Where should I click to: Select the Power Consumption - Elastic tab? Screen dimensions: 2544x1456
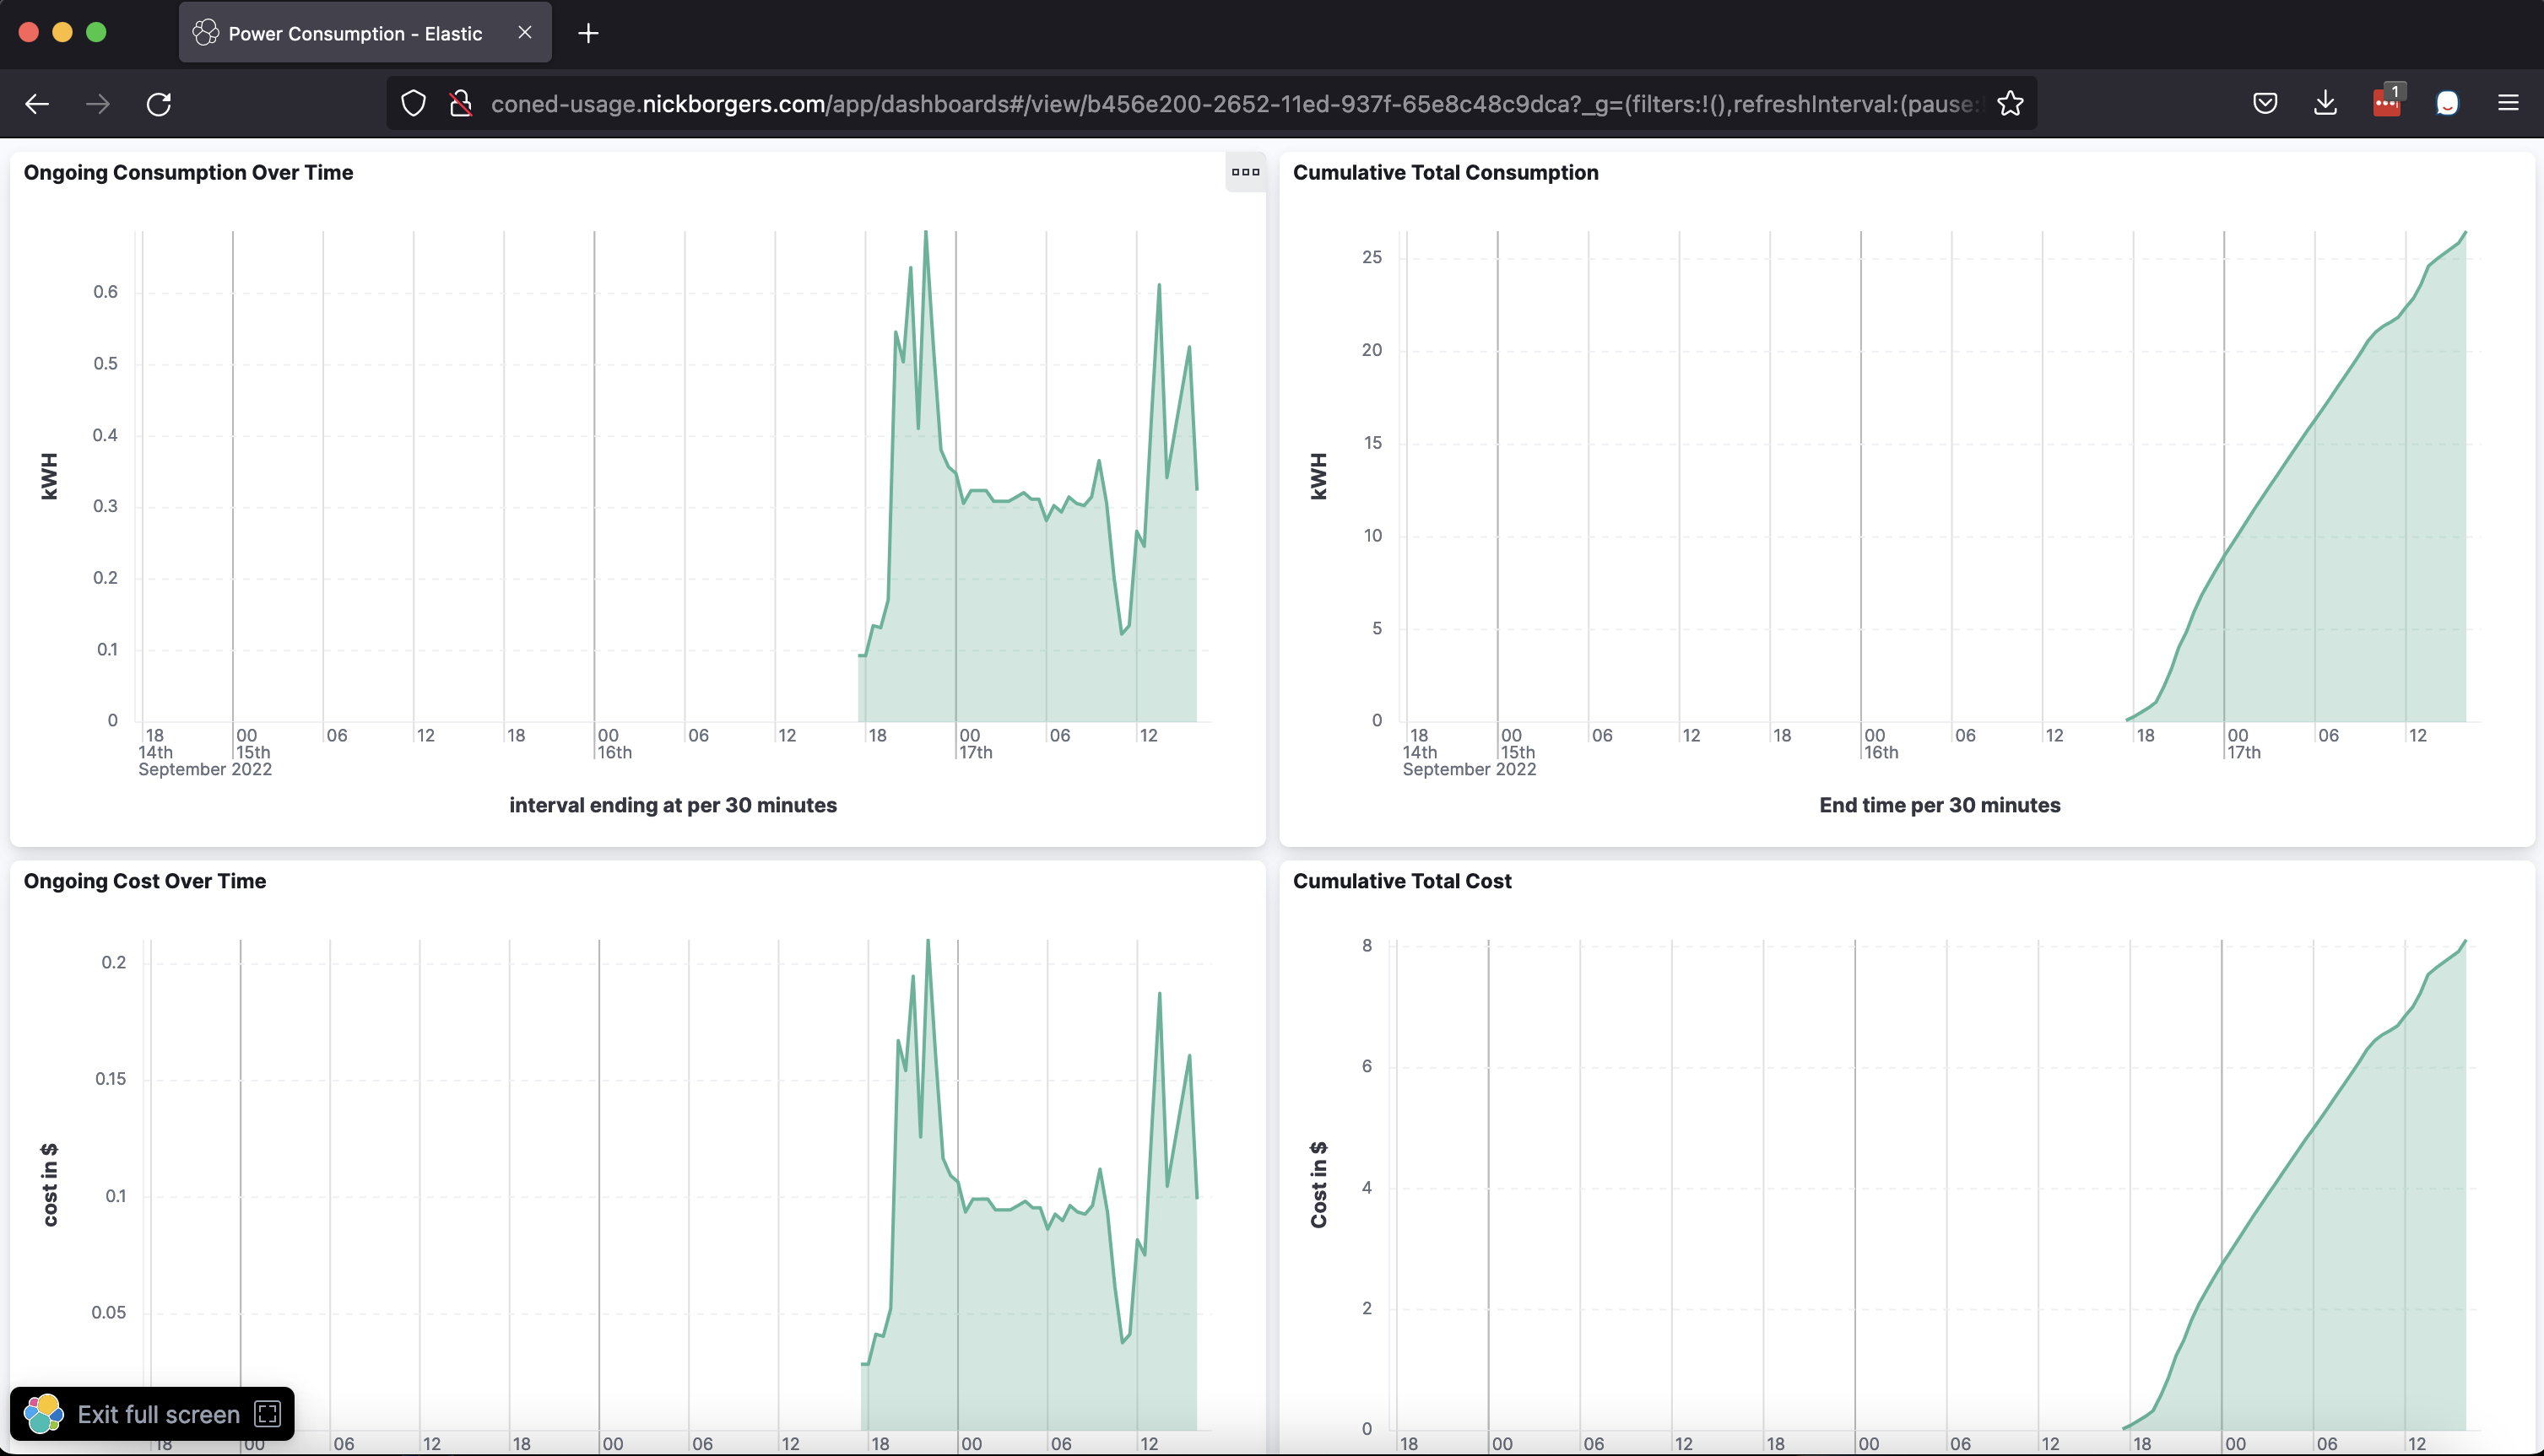(x=355, y=33)
